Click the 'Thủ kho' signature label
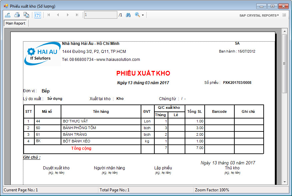Viewport: 292px width, 196px height. (232, 168)
